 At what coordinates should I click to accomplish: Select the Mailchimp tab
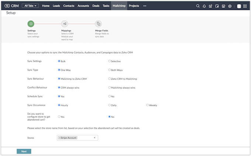coord(119,6)
